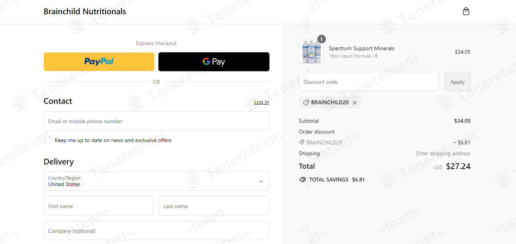Viewport: 516px width, 244px height.
Task: Click the Country/Region chevron arrow
Action: click(261, 181)
